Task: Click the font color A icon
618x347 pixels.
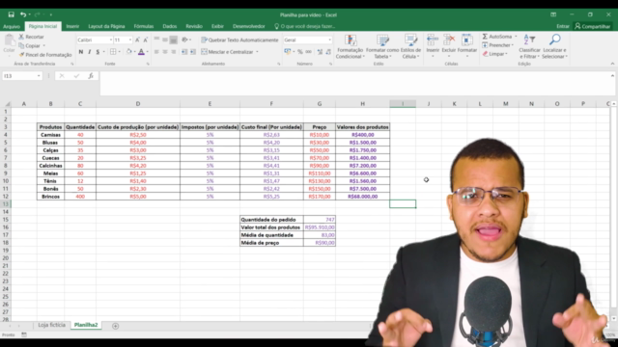Action: (x=141, y=51)
